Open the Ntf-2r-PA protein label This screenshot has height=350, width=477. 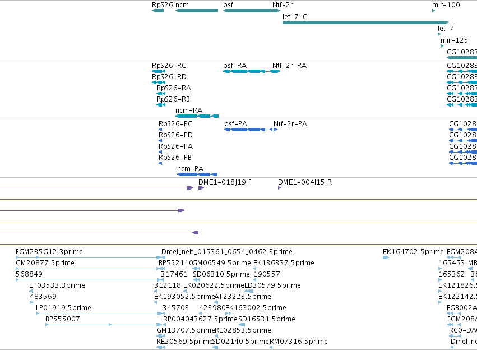290,124
